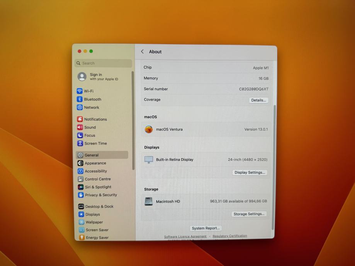Open coverage Details button
This screenshot has width=355, height=266.
click(258, 100)
